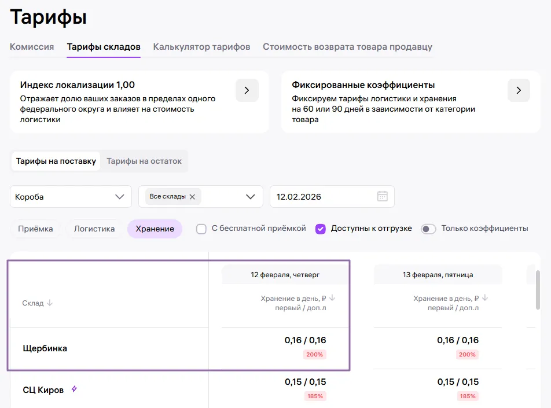
Task: Open Стоимость возврата товара продавцу tab
Action: pyautogui.click(x=347, y=47)
